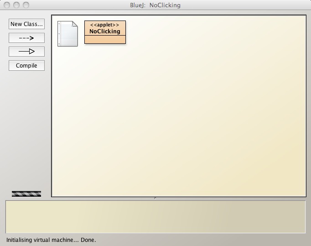This screenshot has width=311, height=246.
Task: Open the README note page icon
Action: pos(67,34)
